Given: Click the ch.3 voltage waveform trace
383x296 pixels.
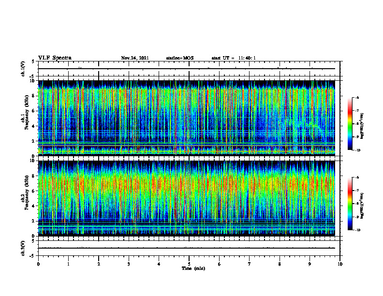Looking at the screenshot, I should tap(187, 248).
